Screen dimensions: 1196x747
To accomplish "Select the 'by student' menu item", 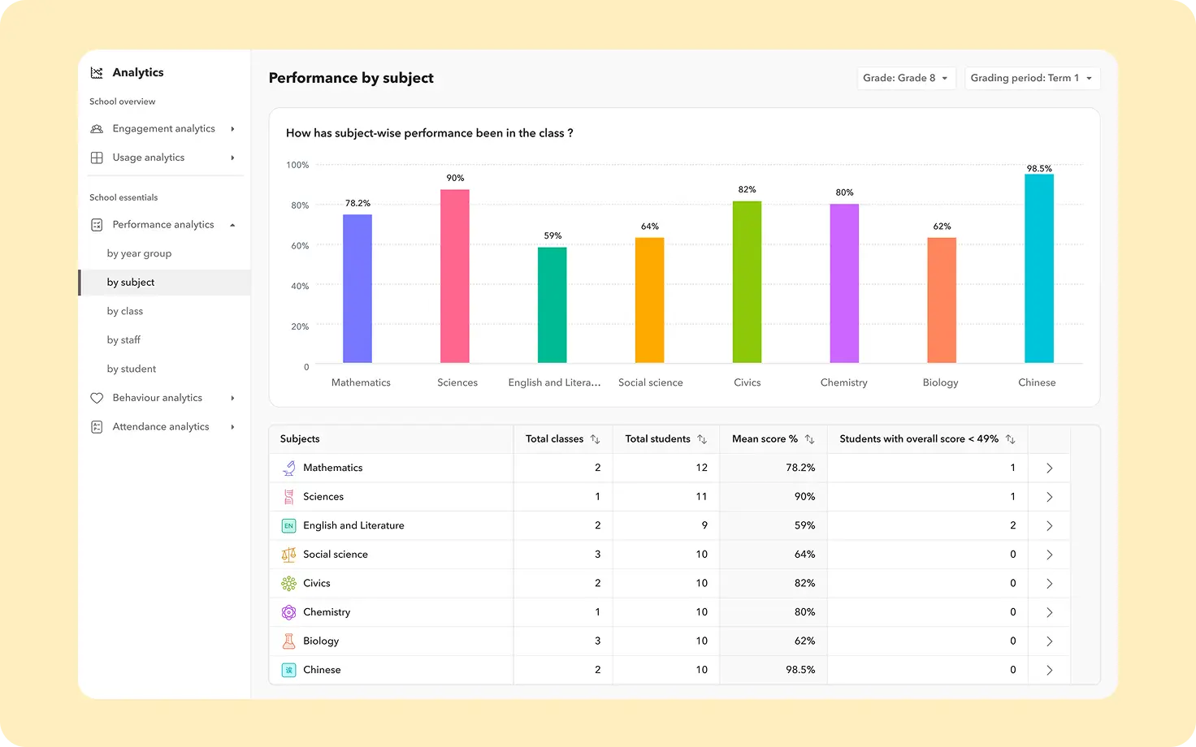I will [132, 369].
